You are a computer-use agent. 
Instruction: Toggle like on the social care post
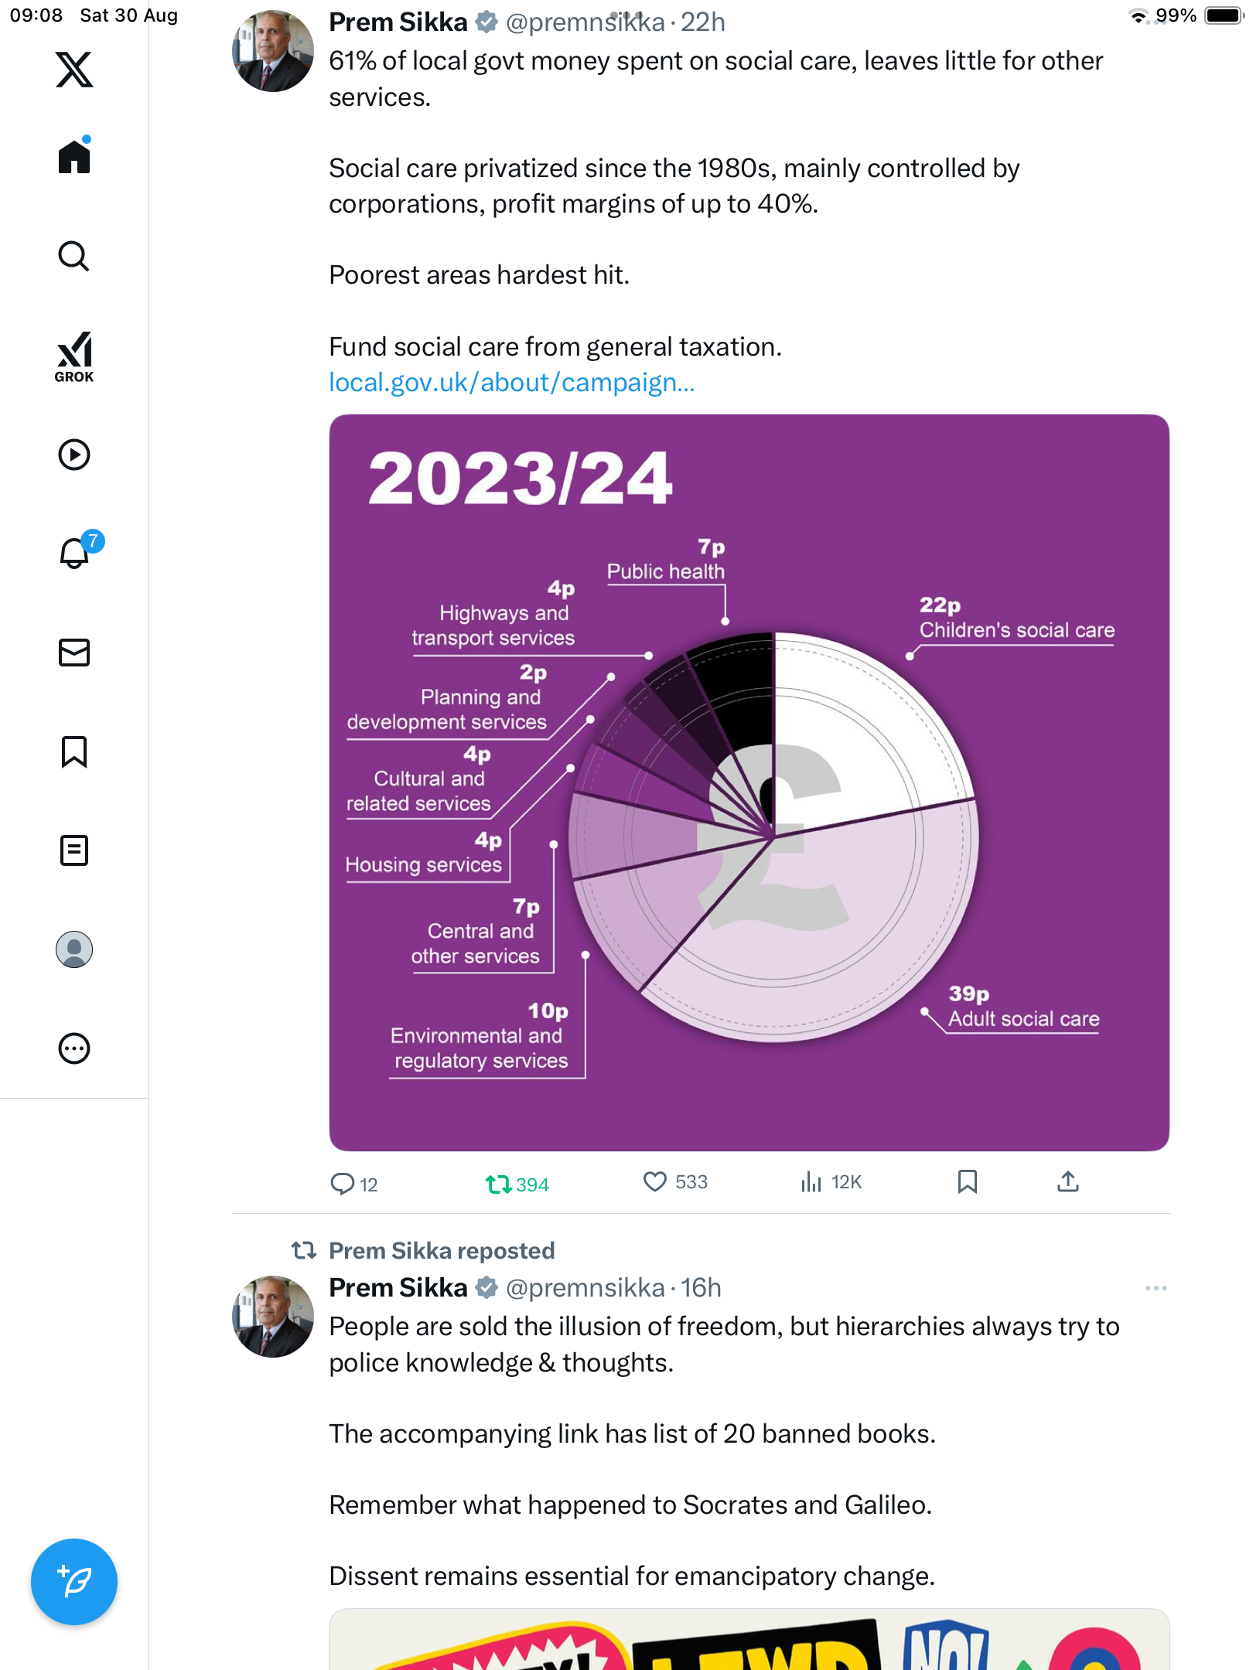pyautogui.click(x=655, y=1181)
